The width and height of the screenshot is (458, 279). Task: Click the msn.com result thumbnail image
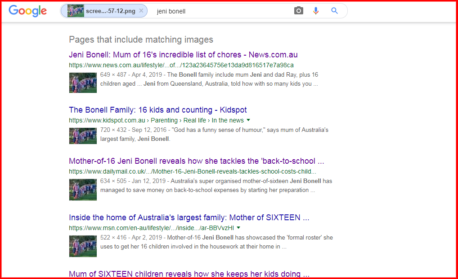click(x=83, y=246)
